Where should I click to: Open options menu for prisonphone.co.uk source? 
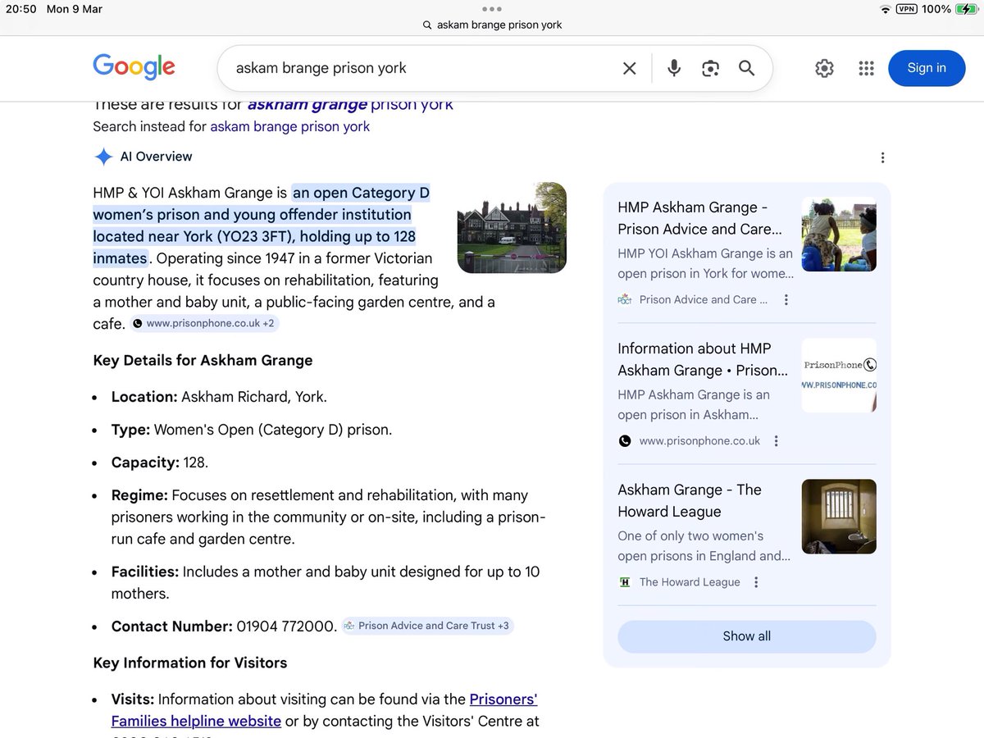pos(776,441)
